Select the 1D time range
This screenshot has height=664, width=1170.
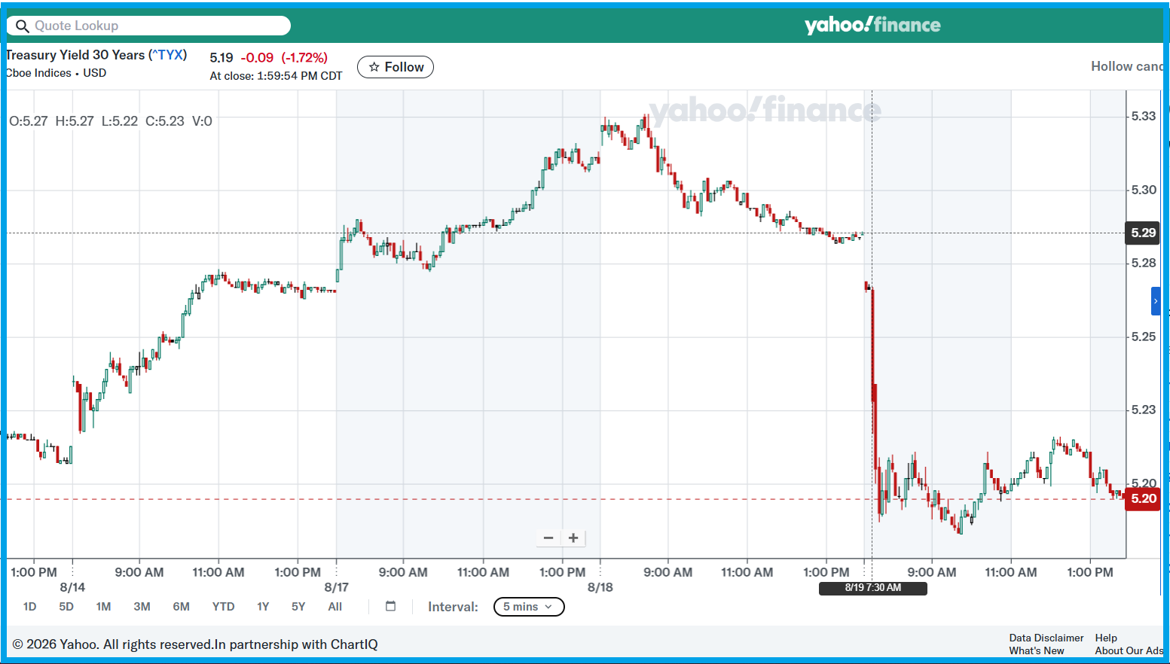pyautogui.click(x=29, y=607)
